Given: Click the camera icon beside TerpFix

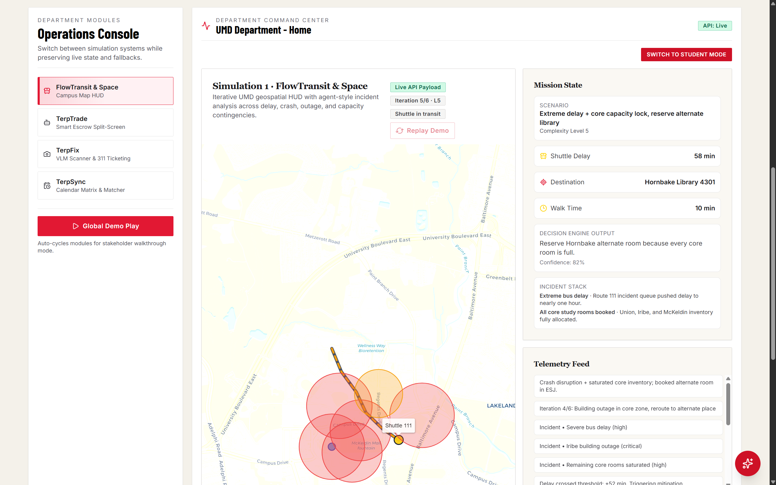Looking at the screenshot, I should [x=47, y=154].
